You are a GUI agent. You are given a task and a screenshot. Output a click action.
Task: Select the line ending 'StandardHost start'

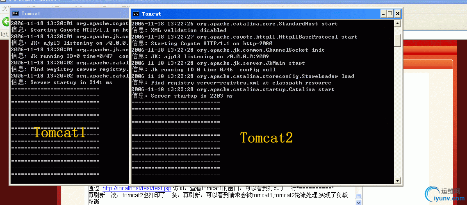pyautogui.click(x=235, y=23)
